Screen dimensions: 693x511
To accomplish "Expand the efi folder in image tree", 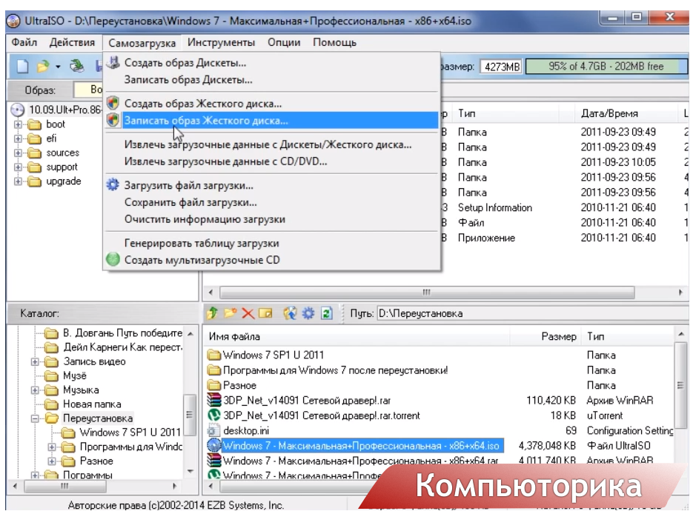I will coord(18,138).
